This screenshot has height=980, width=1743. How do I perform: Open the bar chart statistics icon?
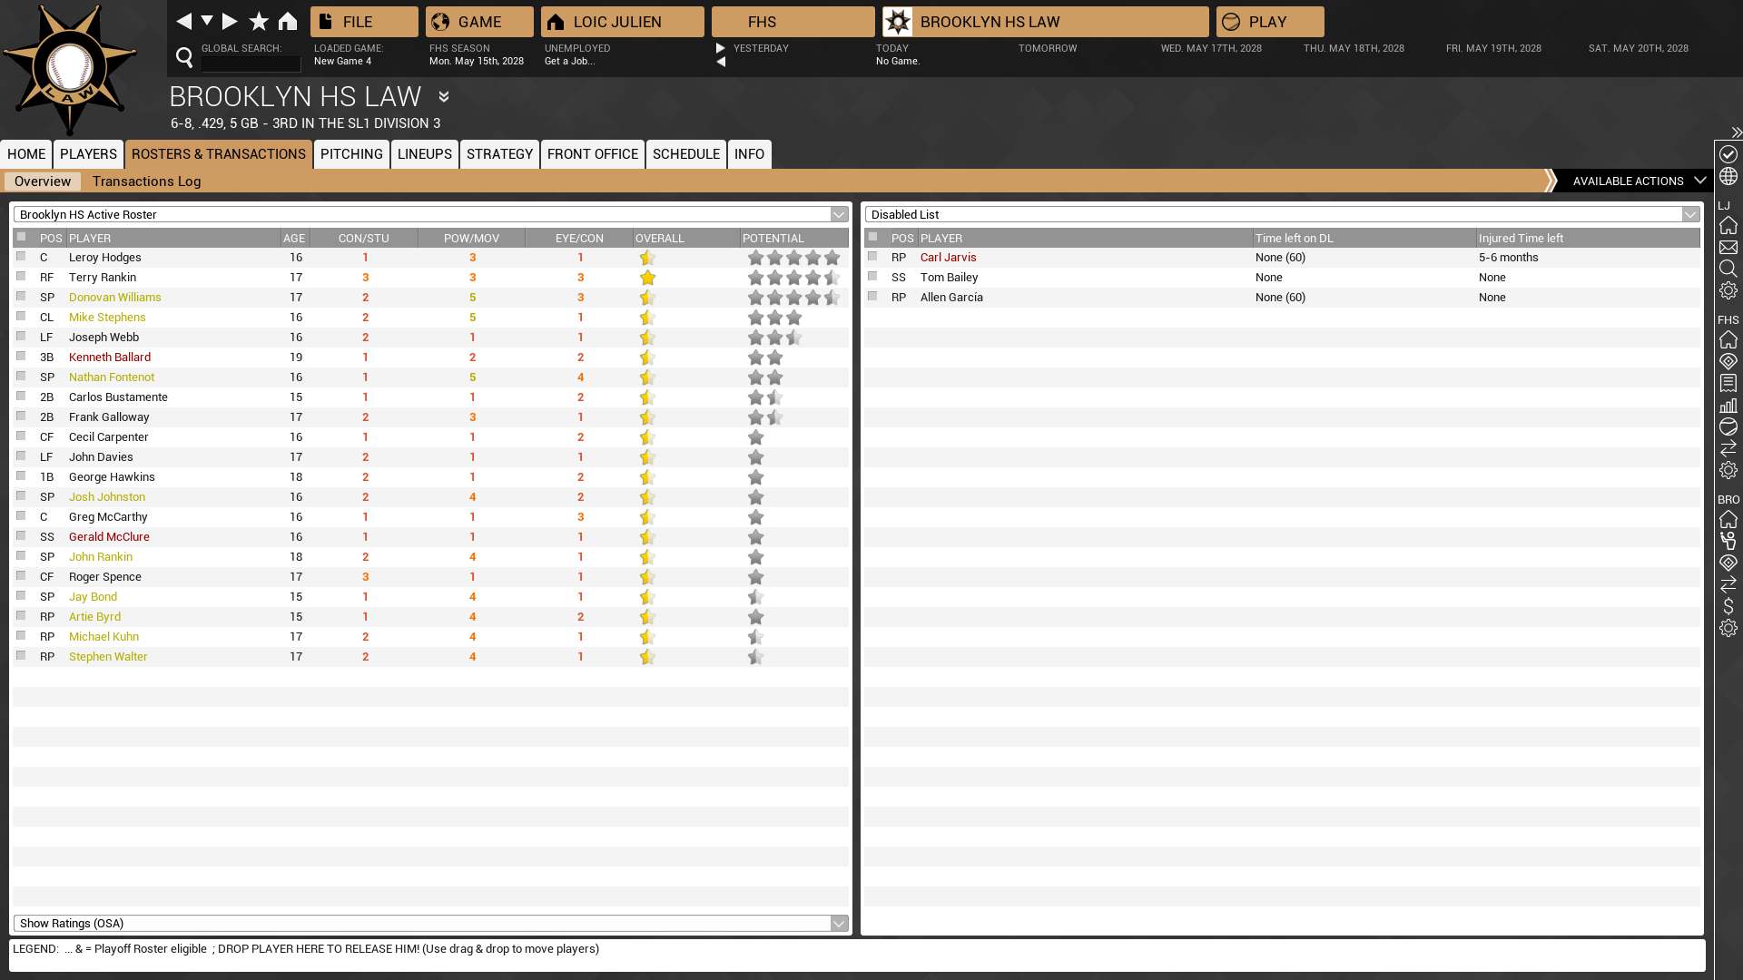[x=1728, y=405]
